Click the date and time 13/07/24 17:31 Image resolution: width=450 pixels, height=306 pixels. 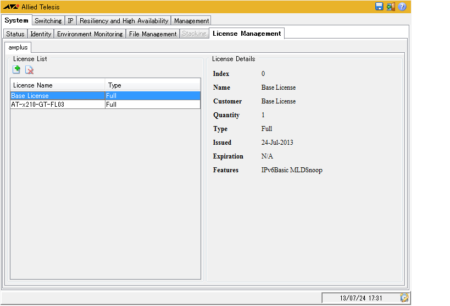[361, 298]
